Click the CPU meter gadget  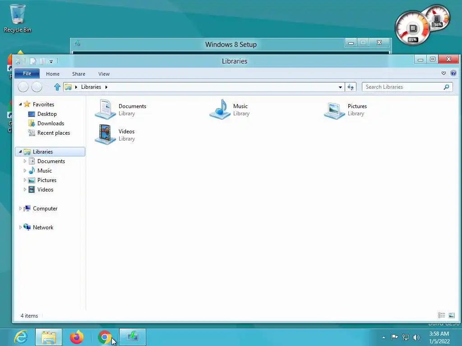pyautogui.click(x=412, y=28)
